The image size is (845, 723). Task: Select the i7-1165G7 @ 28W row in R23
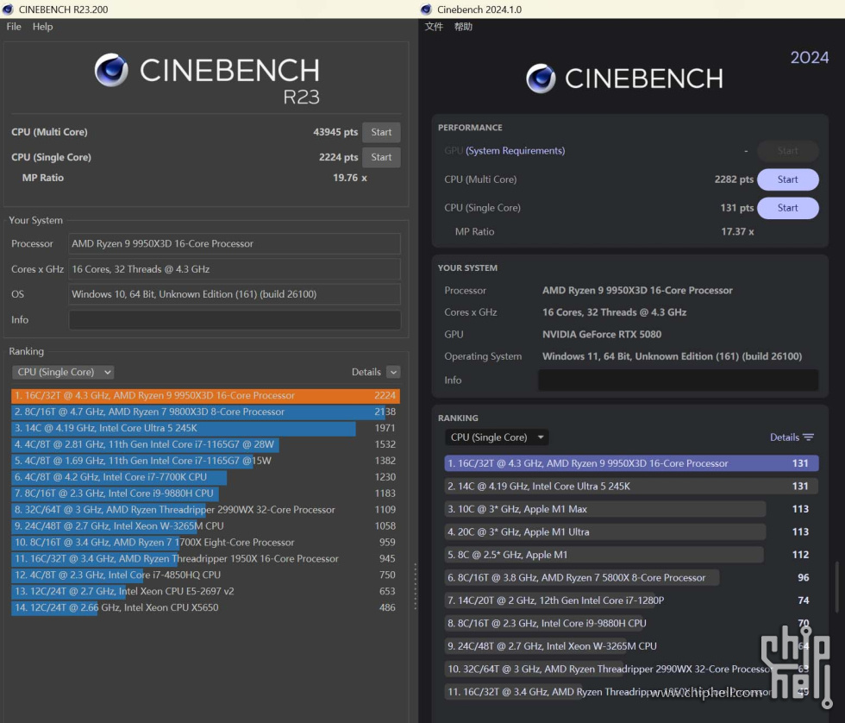point(205,445)
